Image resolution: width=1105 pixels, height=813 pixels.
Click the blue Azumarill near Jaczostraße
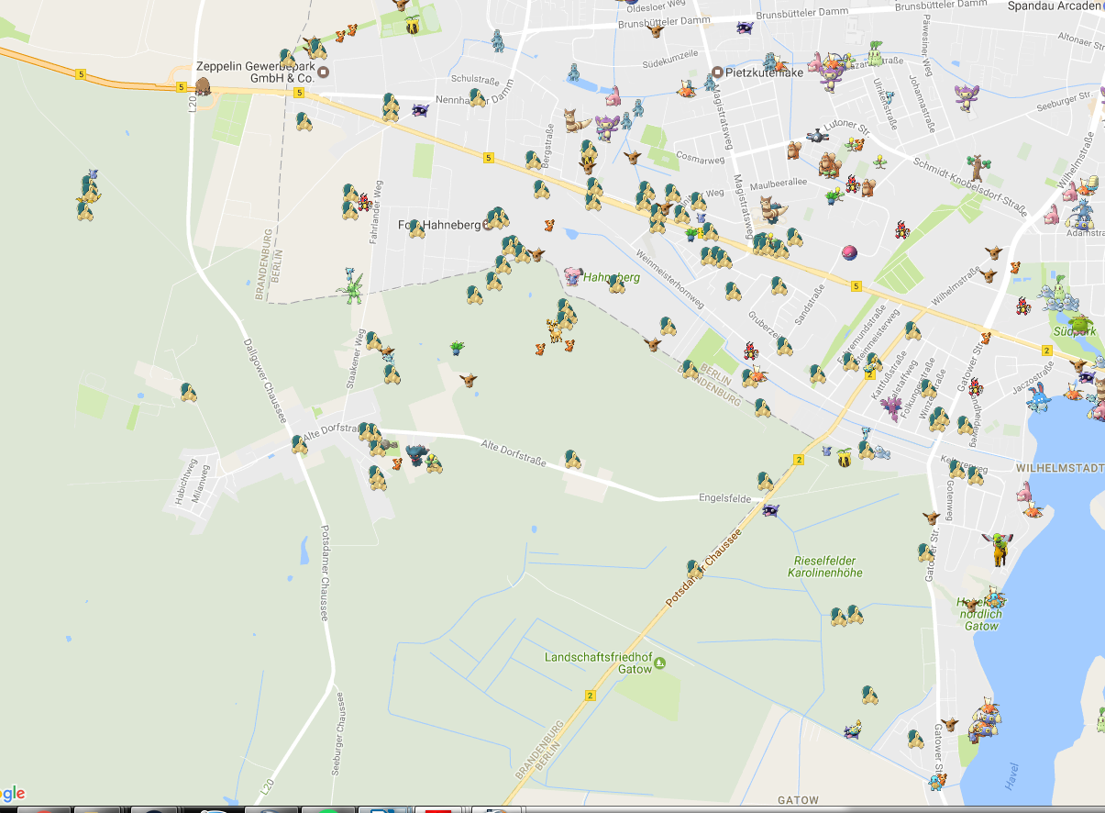point(1038,396)
